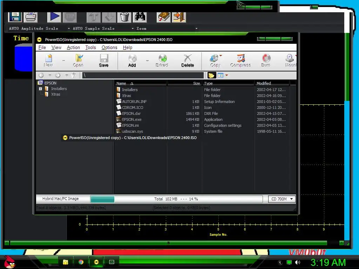Click the Copy toolbar button
The image size is (359, 269).
coord(215,61)
